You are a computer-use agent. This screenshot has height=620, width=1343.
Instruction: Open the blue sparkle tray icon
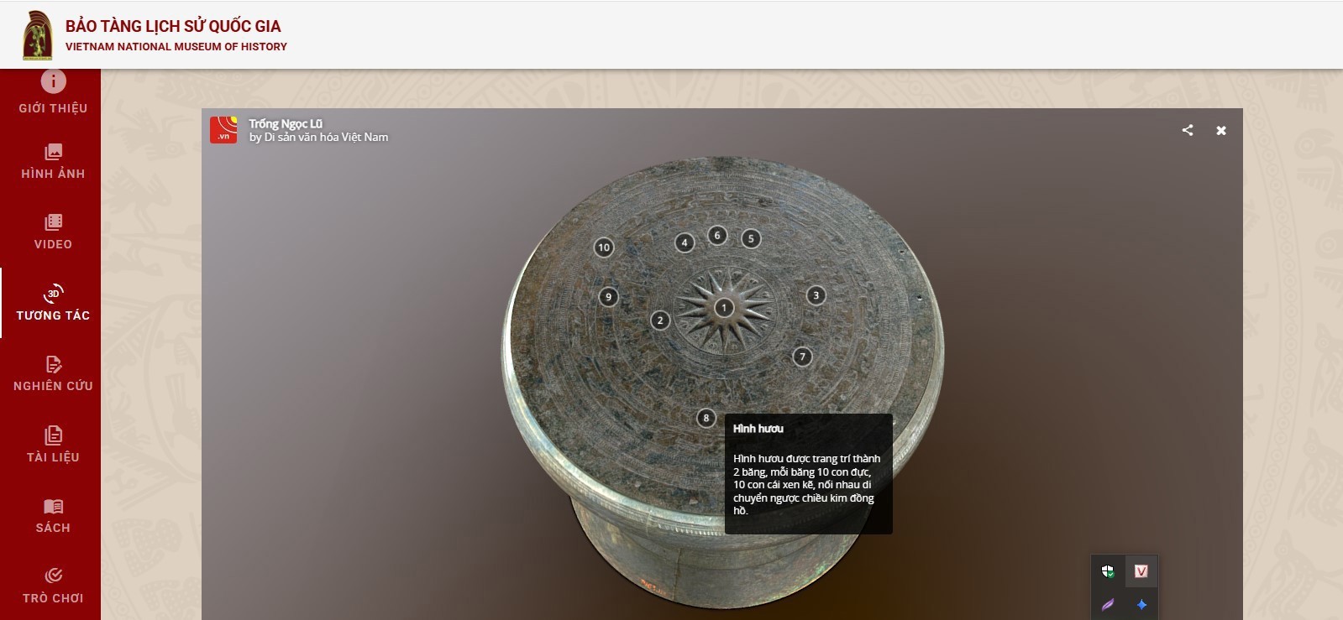click(1141, 604)
